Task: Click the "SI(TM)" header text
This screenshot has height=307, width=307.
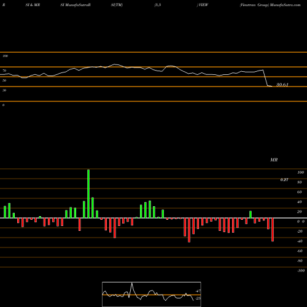Action: coord(117,5)
